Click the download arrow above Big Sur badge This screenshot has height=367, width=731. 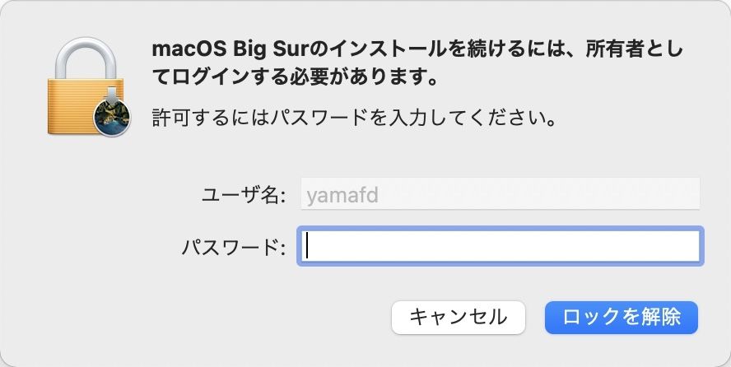pyautogui.click(x=112, y=96)
